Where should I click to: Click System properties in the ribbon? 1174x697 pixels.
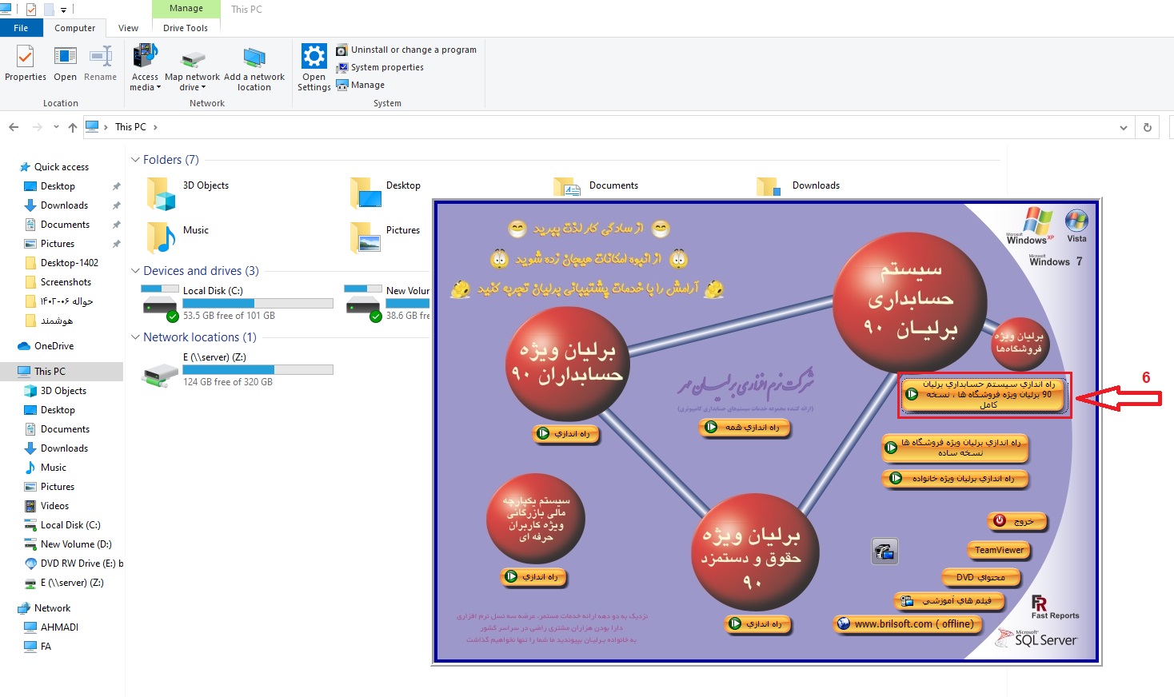[380, 67]
